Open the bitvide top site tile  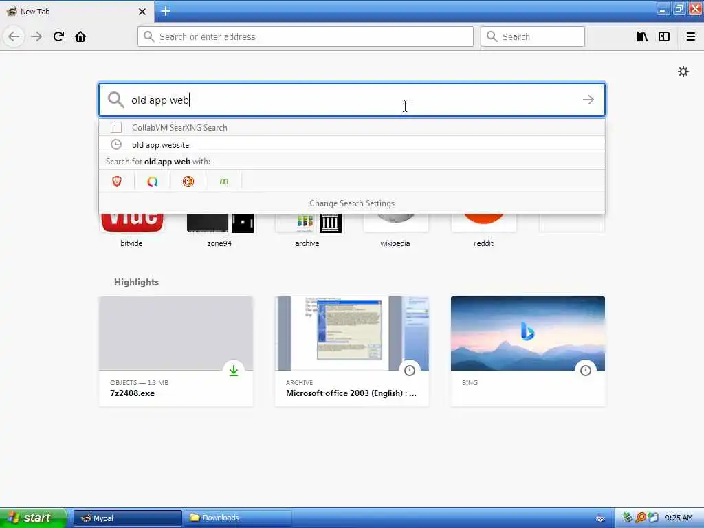coord(131,230)
